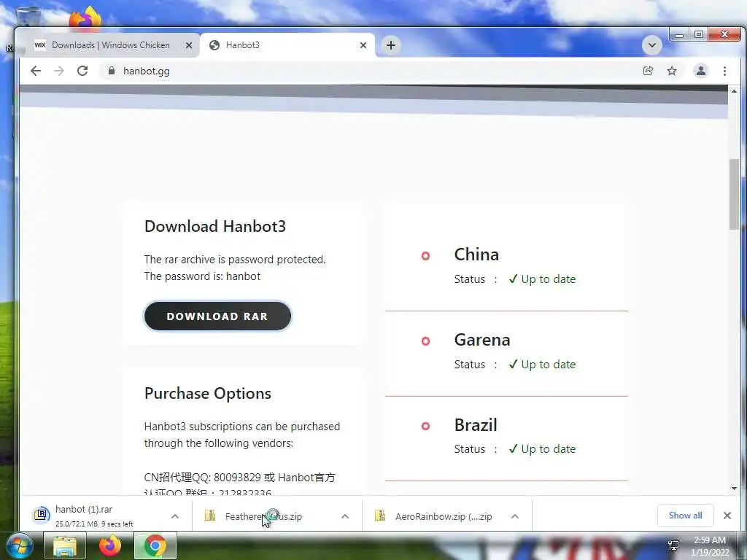This screenshot has height=560, width=747.
Task: Click the page scroll down arrow
Action: pyautogui.click(x=734, y=488)
